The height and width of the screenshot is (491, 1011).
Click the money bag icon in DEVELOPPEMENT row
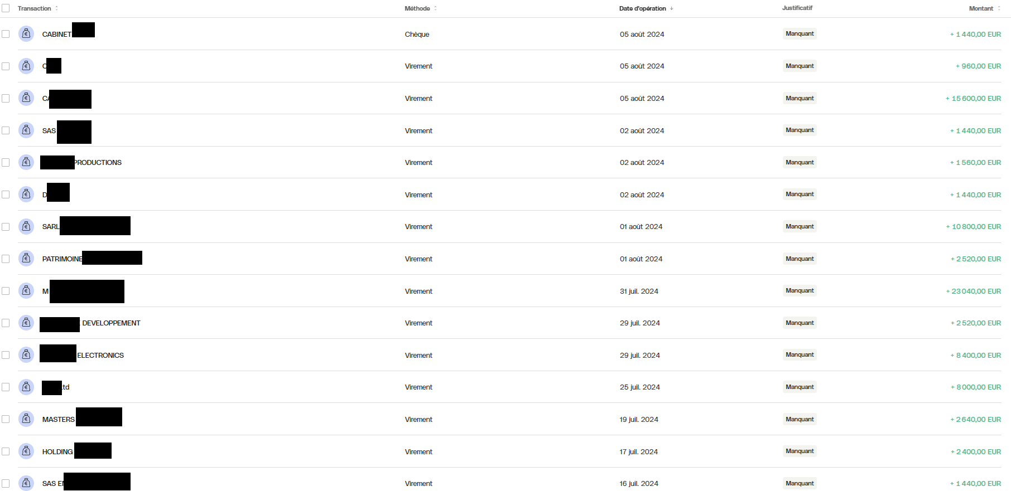[x=26, y=323]
